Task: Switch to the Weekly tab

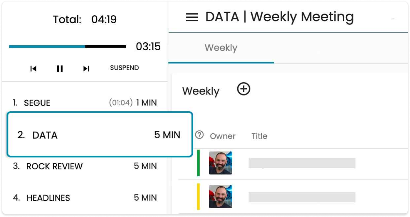Action: [221, 48]
